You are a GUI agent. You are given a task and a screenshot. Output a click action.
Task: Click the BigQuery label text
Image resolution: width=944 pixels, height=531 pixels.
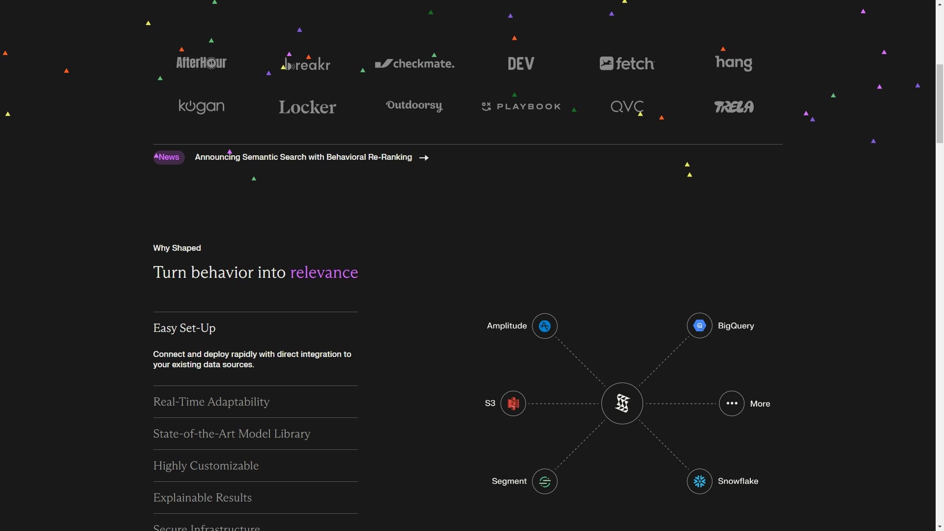(x=736, y=326)
